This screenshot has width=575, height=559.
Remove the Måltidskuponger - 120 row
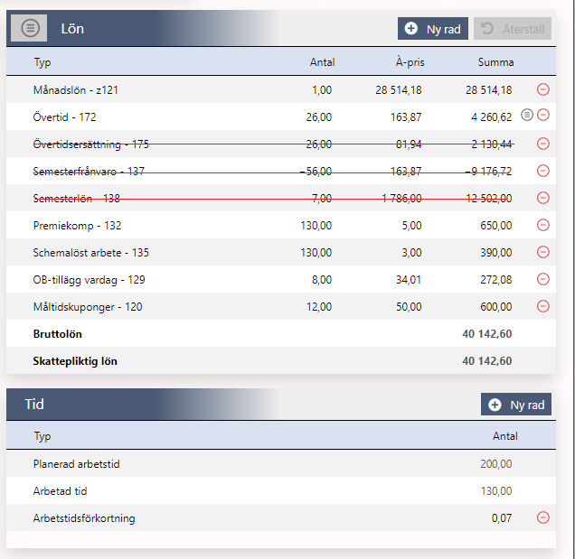point(543,306)
